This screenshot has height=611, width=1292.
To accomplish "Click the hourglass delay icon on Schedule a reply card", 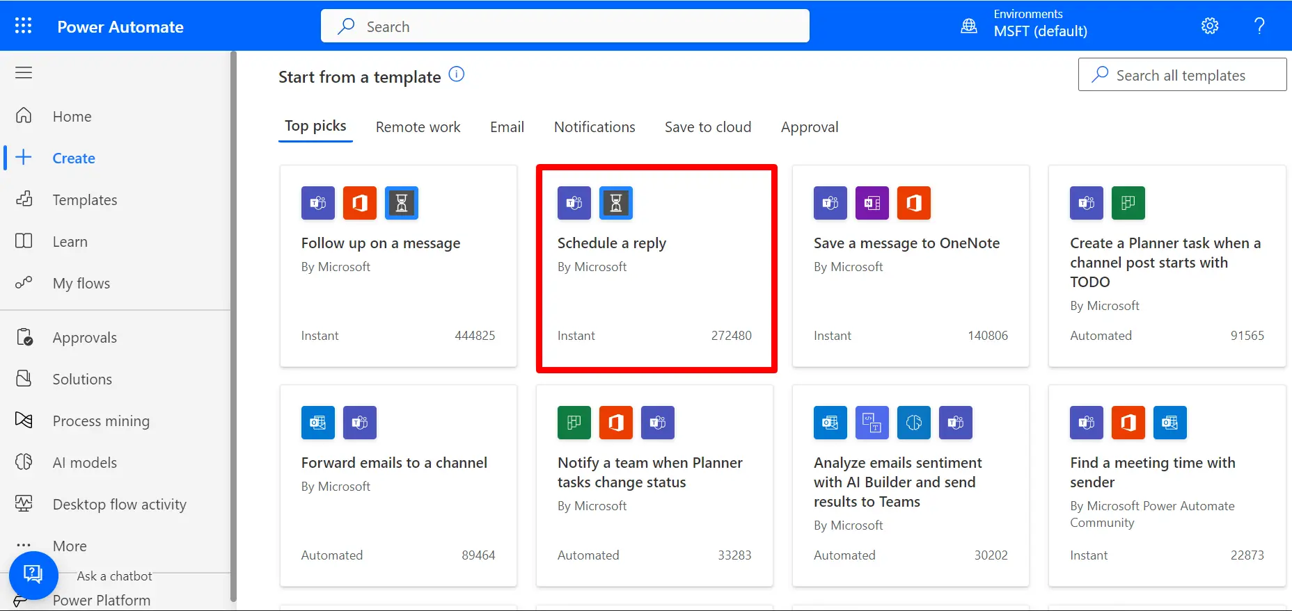I will pos(616,203).
